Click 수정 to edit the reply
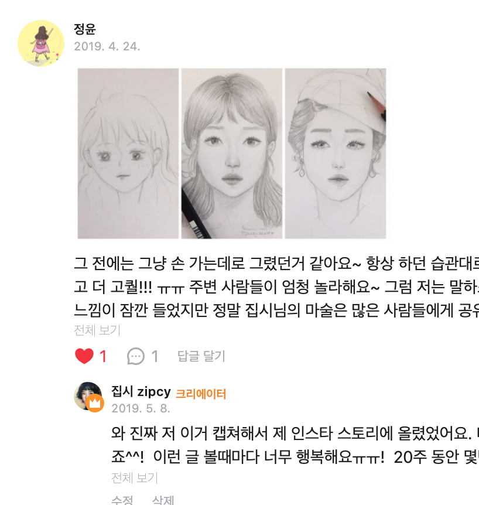479x505 pixels. pyautogui.click(x=122, y=500)
